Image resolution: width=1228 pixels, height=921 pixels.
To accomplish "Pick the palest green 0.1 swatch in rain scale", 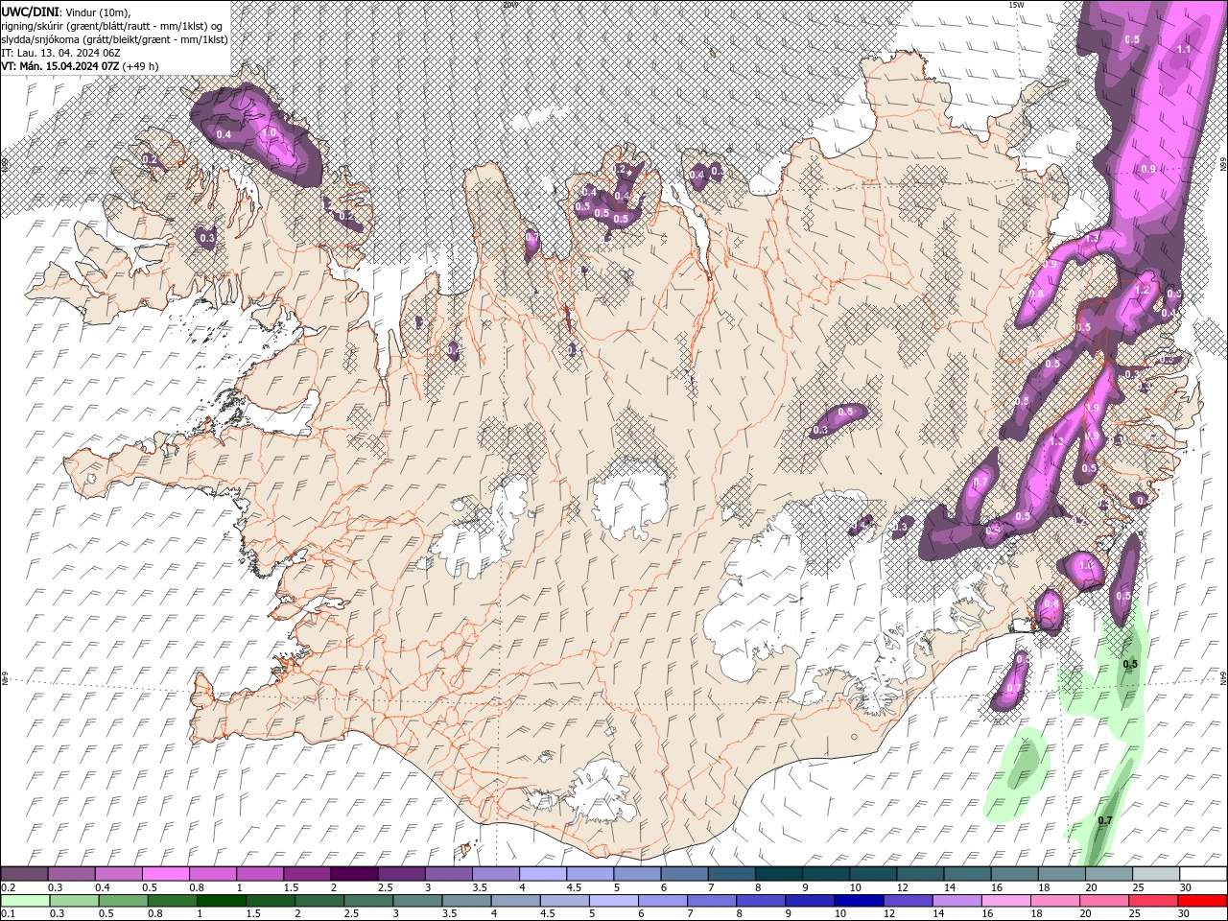I will 25,901.
